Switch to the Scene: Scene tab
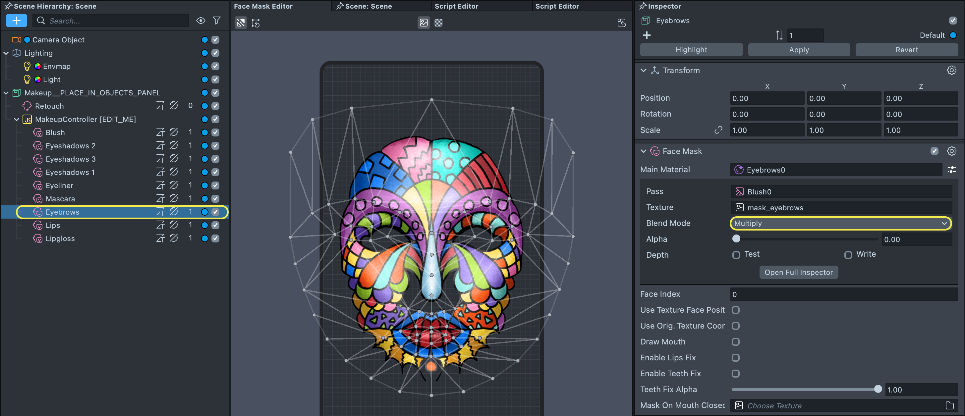This screenshot has width=965, height=416. tap(368, 6)
